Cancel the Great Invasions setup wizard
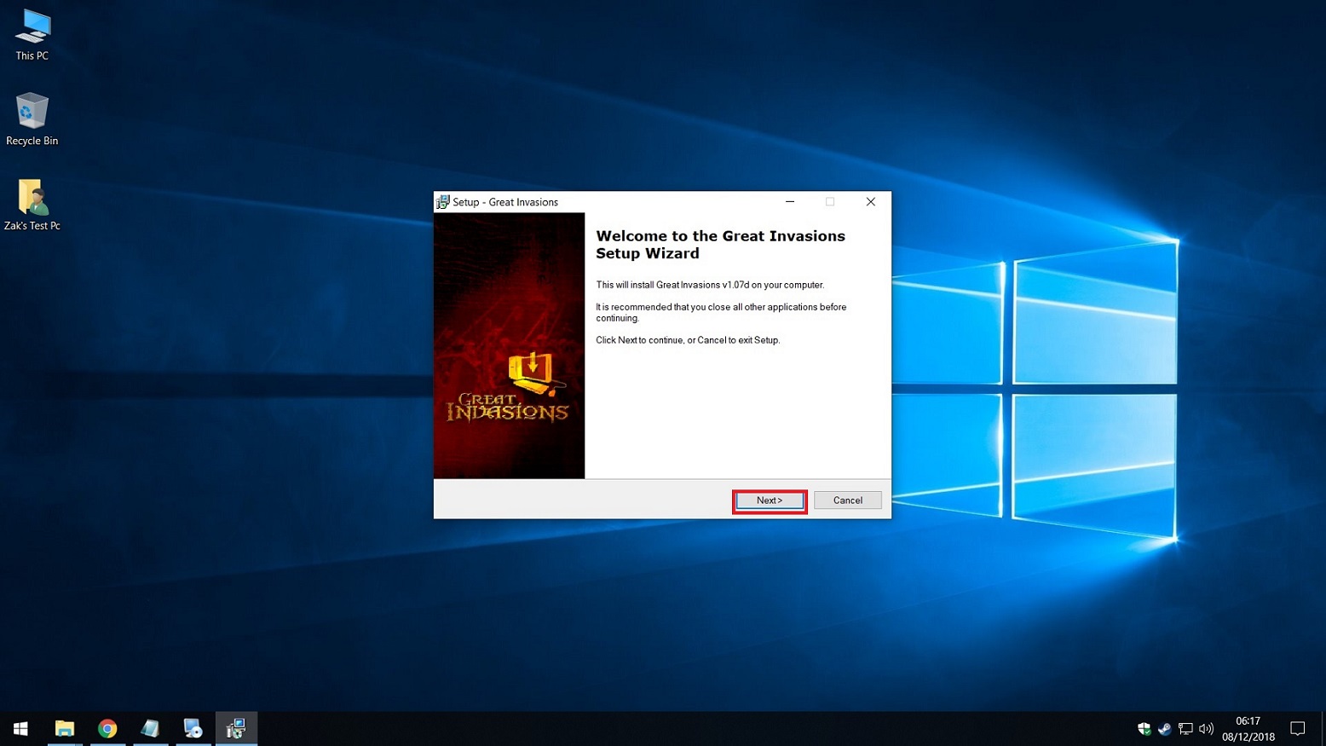This screenshot has height=746, width=1326. pyautogui.click(x=847, y=500)
